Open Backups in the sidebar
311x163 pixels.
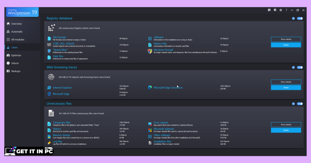[x=23, y=71]
